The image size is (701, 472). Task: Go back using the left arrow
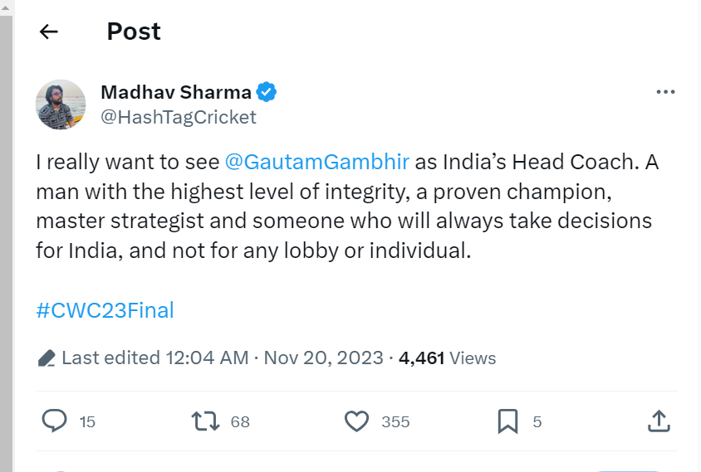pos(49,32)
